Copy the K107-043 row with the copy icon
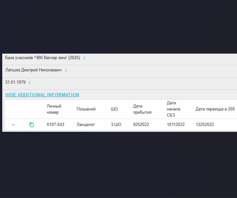Viewport: 237px width, 198px height. click(x=32, y=125)
